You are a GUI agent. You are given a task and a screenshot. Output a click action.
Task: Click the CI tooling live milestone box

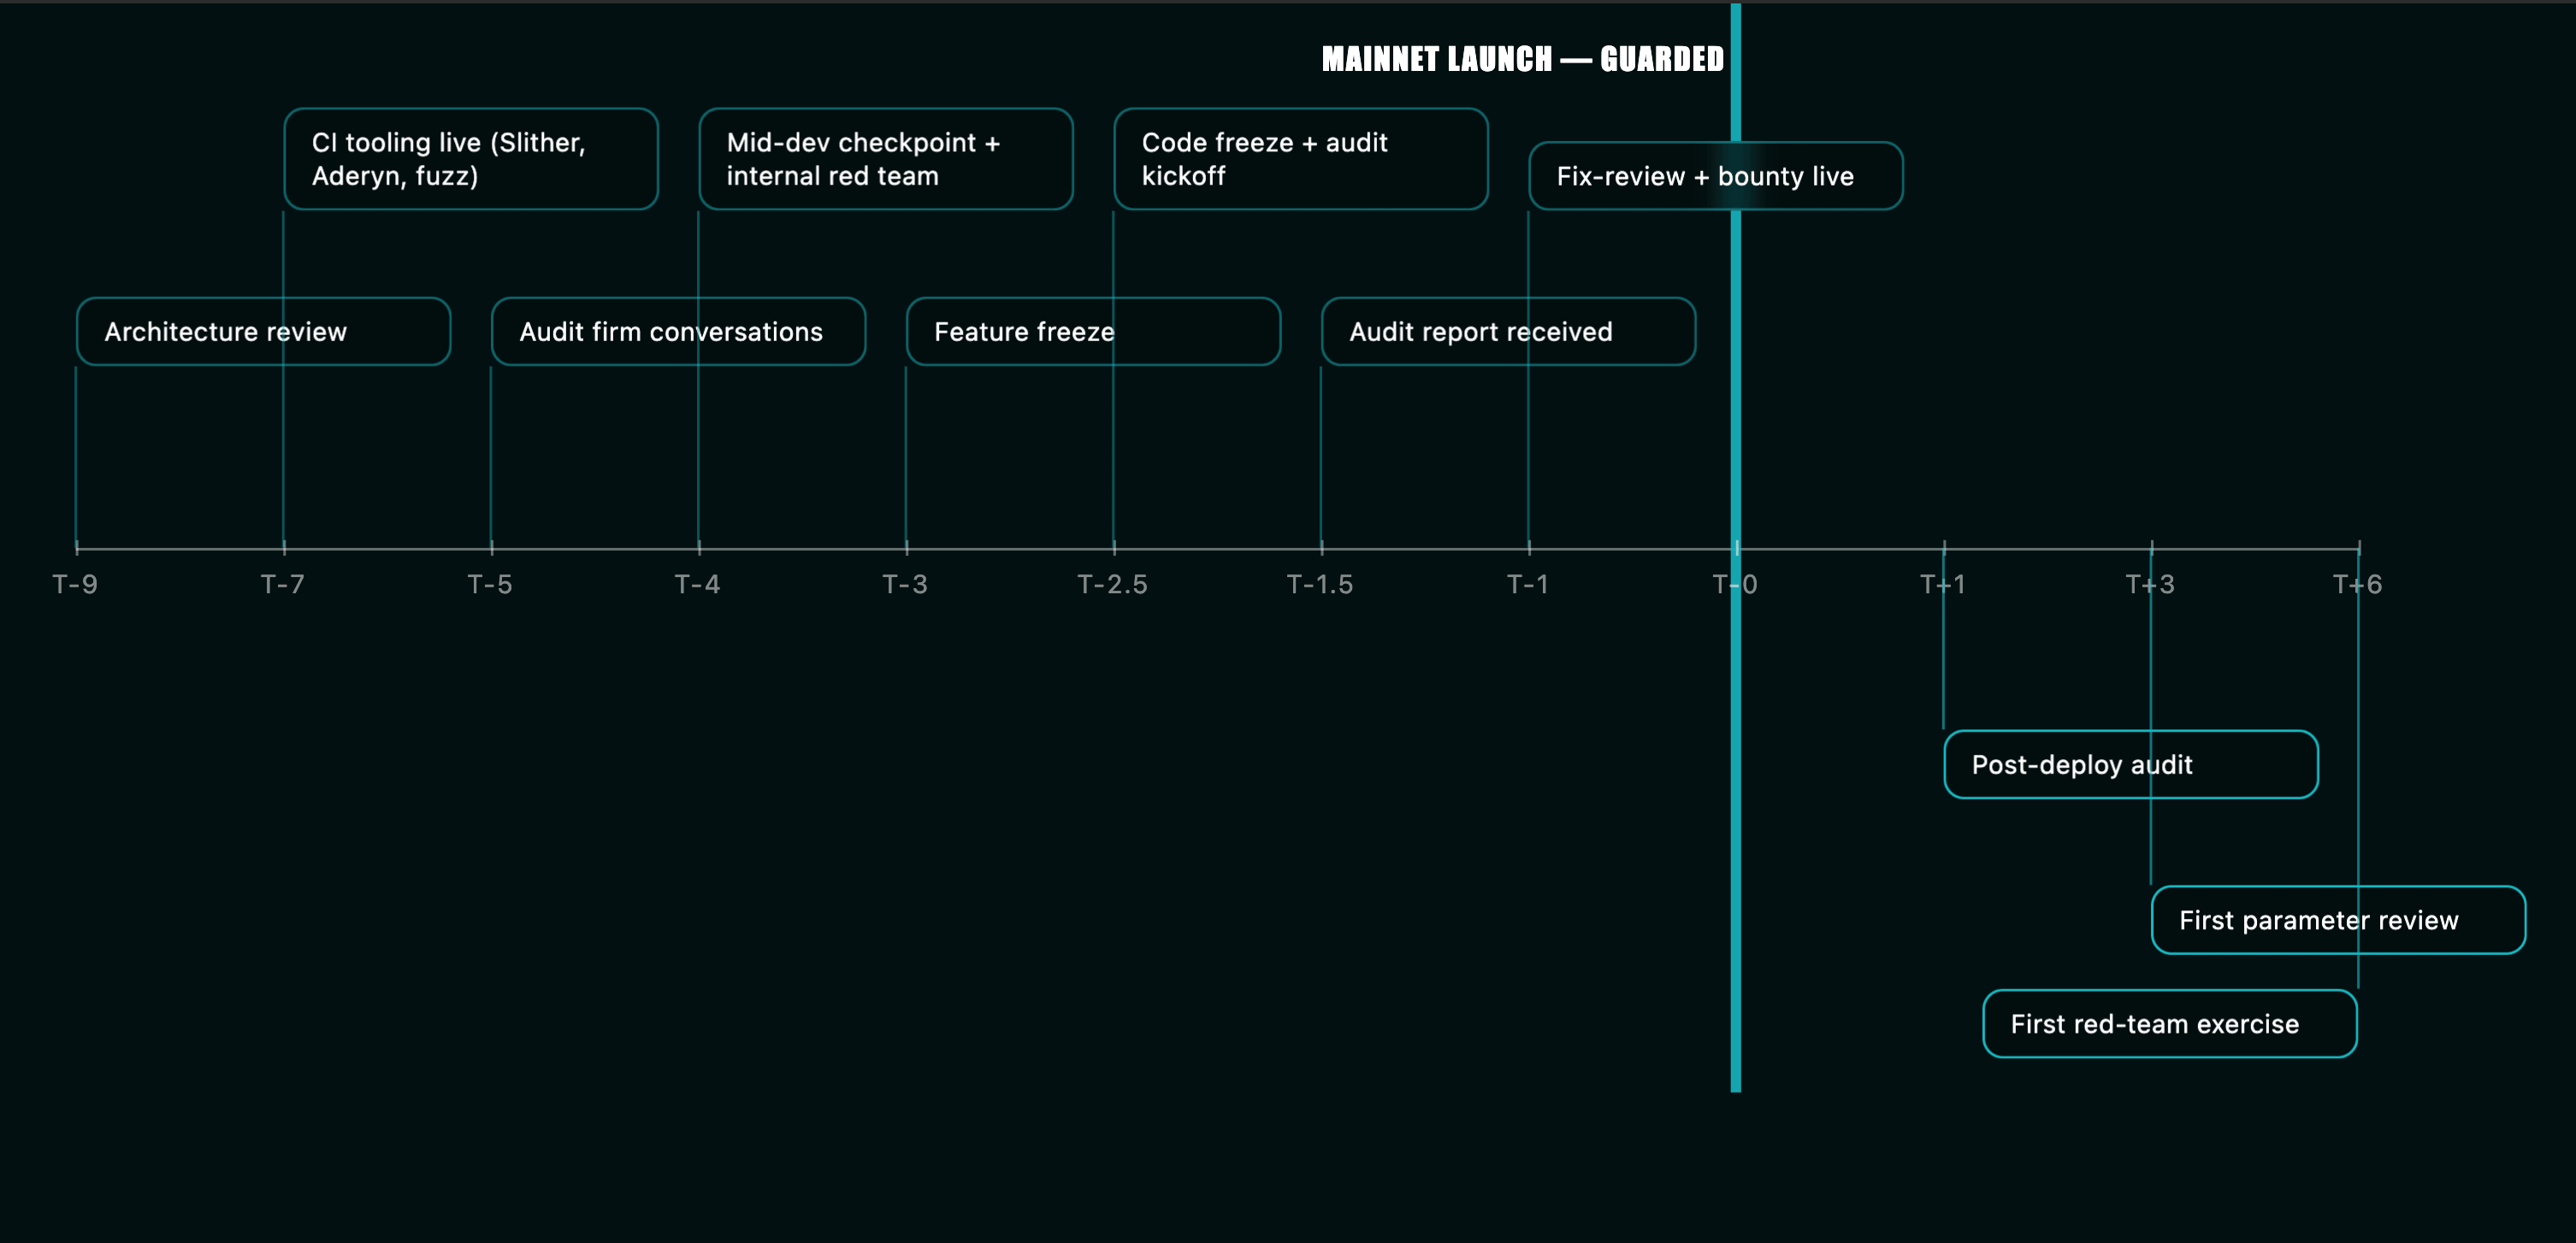[x=470, y=158]
